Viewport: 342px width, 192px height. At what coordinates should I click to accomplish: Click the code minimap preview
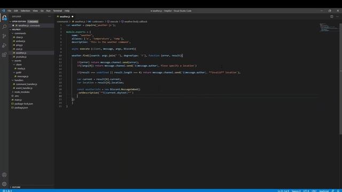point(329,27)
